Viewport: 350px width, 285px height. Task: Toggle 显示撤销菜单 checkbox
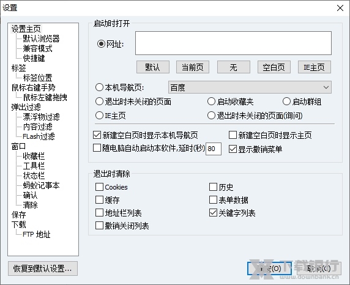[233, 149]
